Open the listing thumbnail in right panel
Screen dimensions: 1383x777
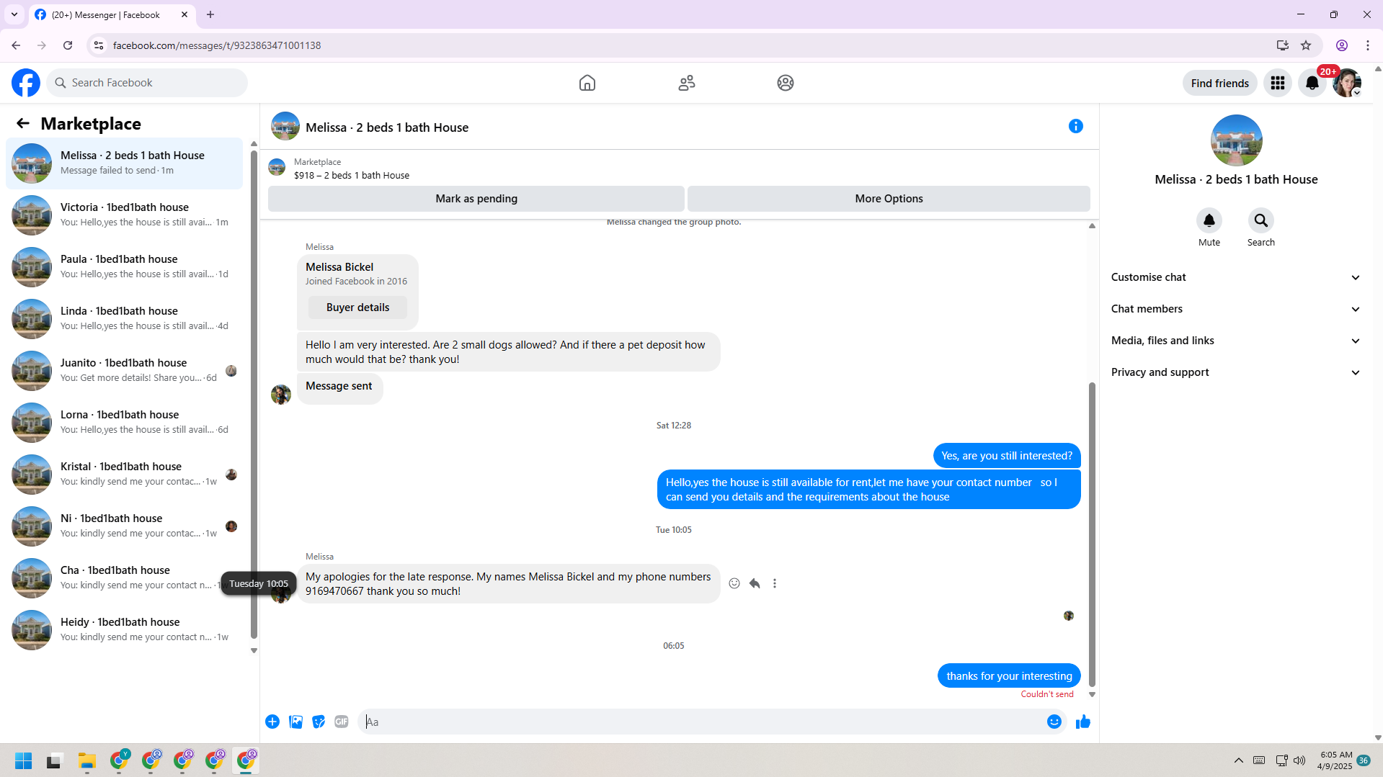(1236, 140)
